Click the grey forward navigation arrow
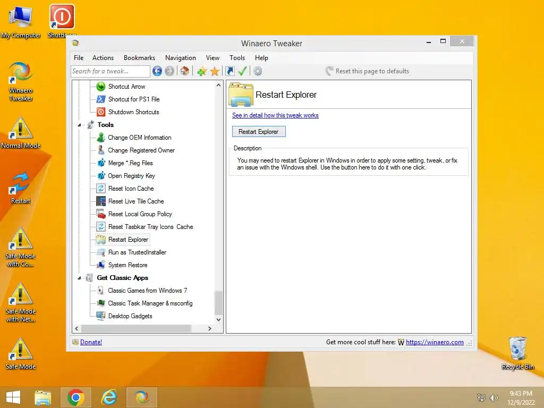 pos(169,71)
